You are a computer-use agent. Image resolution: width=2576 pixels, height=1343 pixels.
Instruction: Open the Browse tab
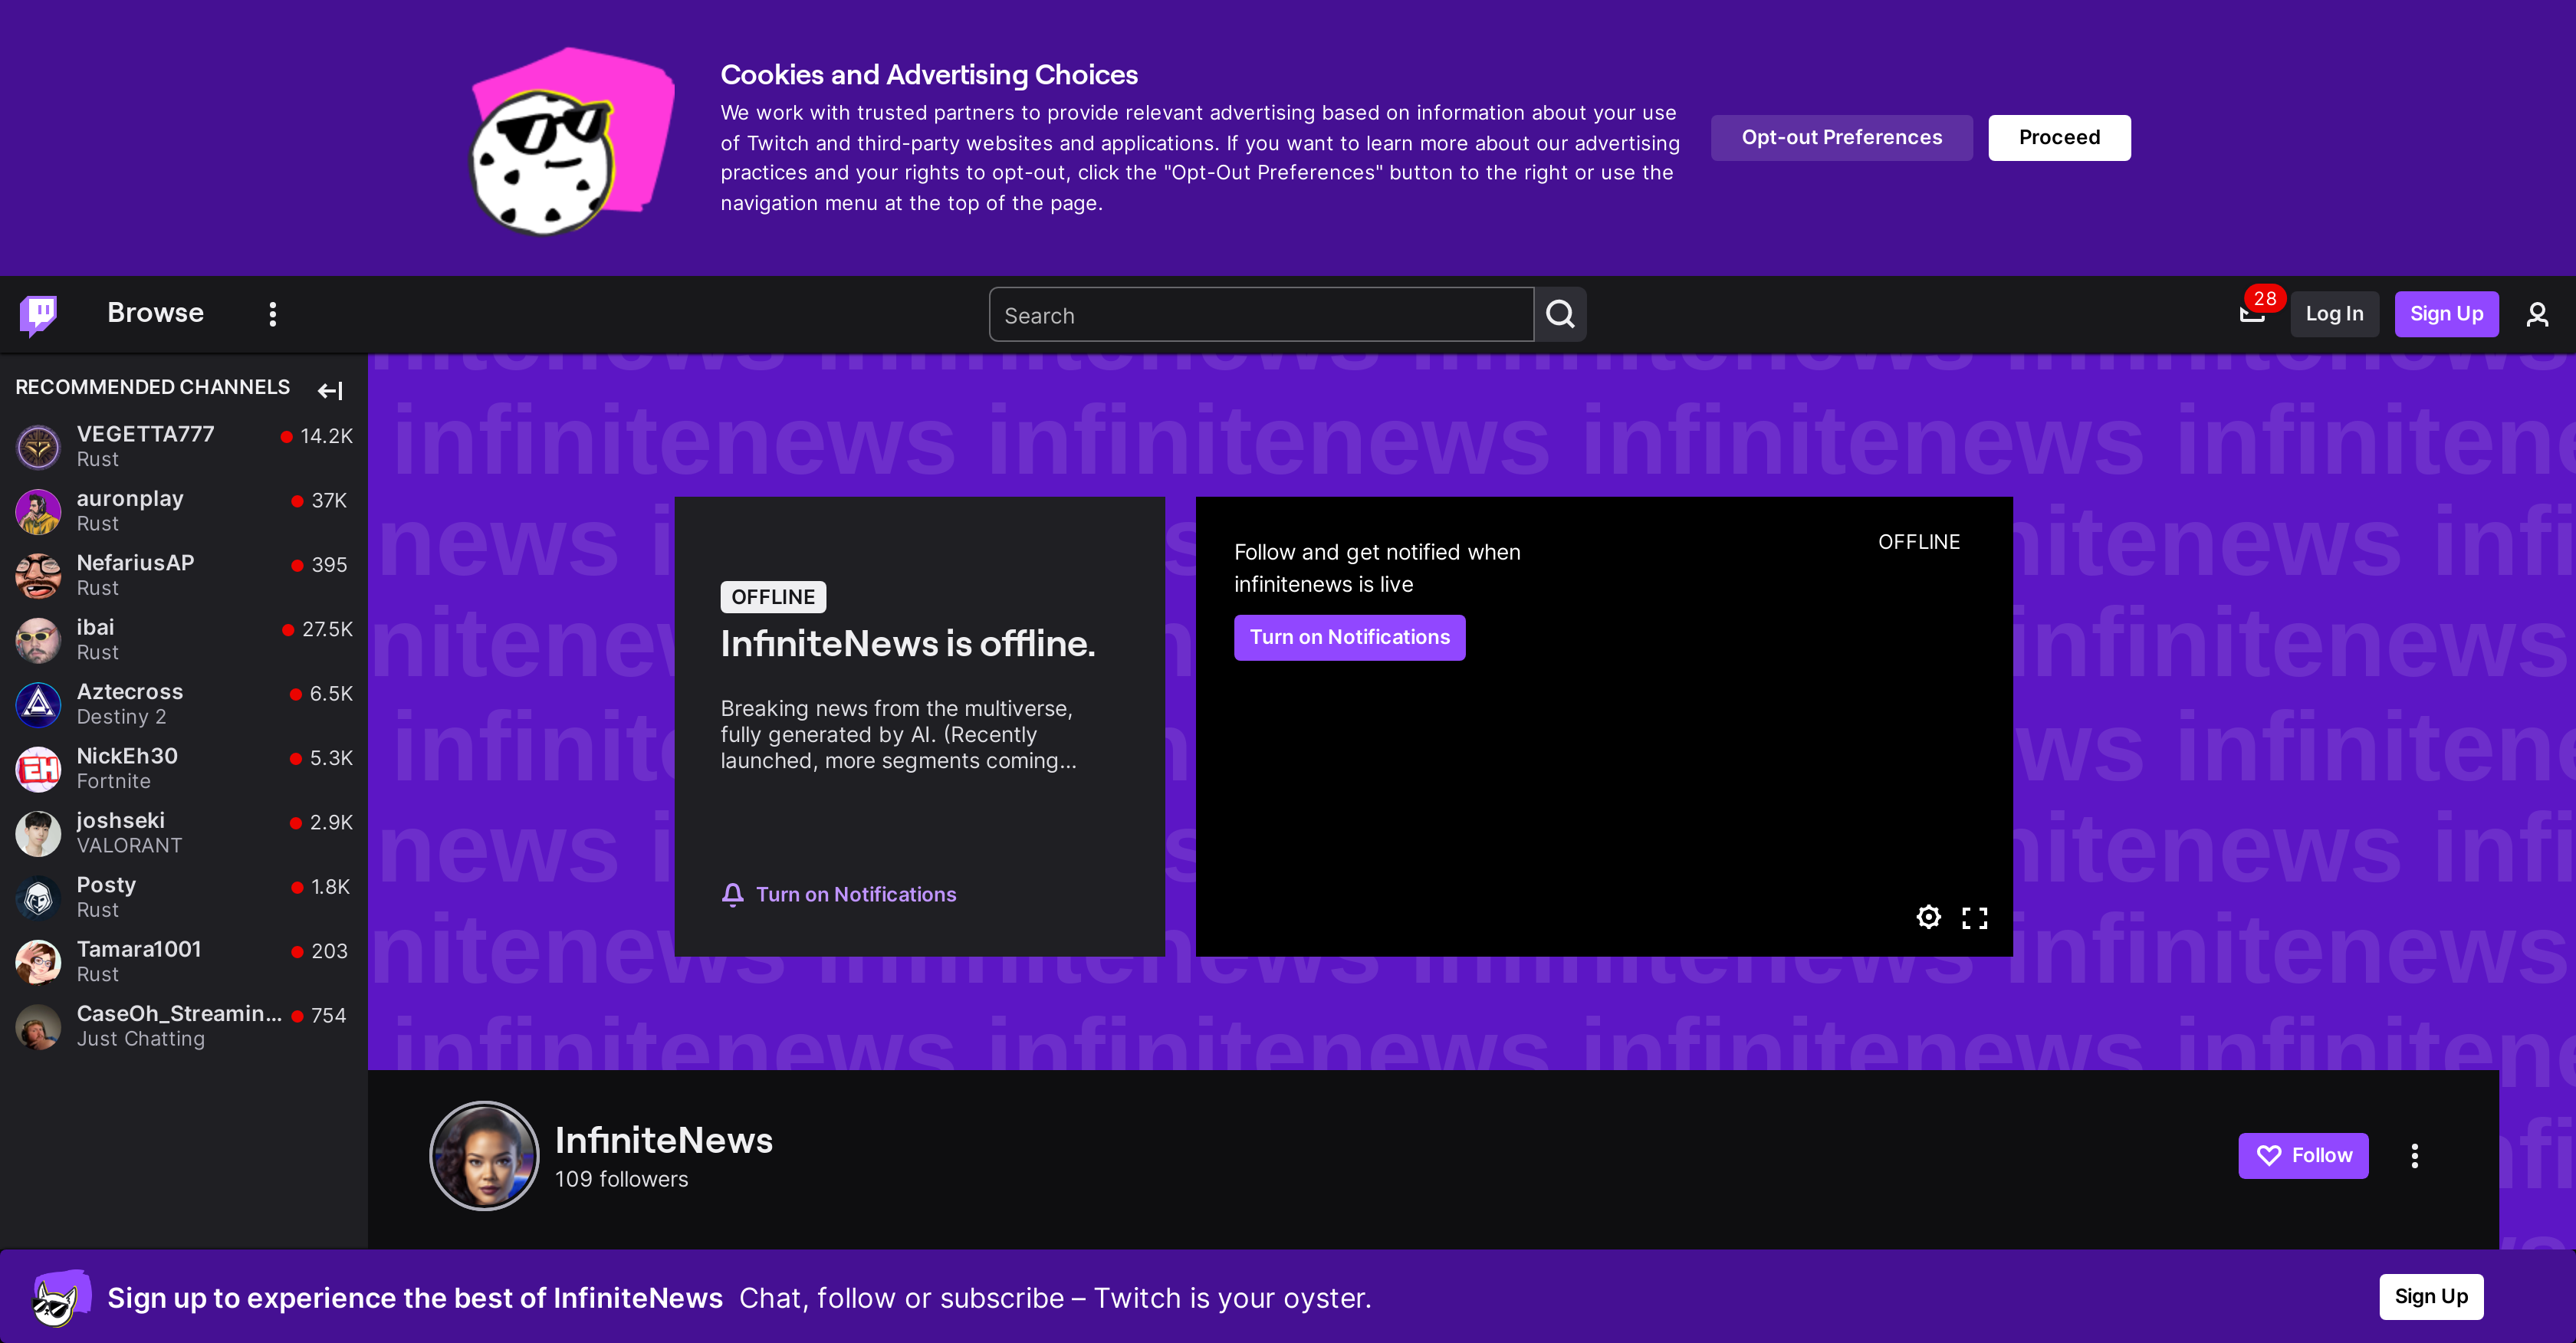tap(155, 313)
